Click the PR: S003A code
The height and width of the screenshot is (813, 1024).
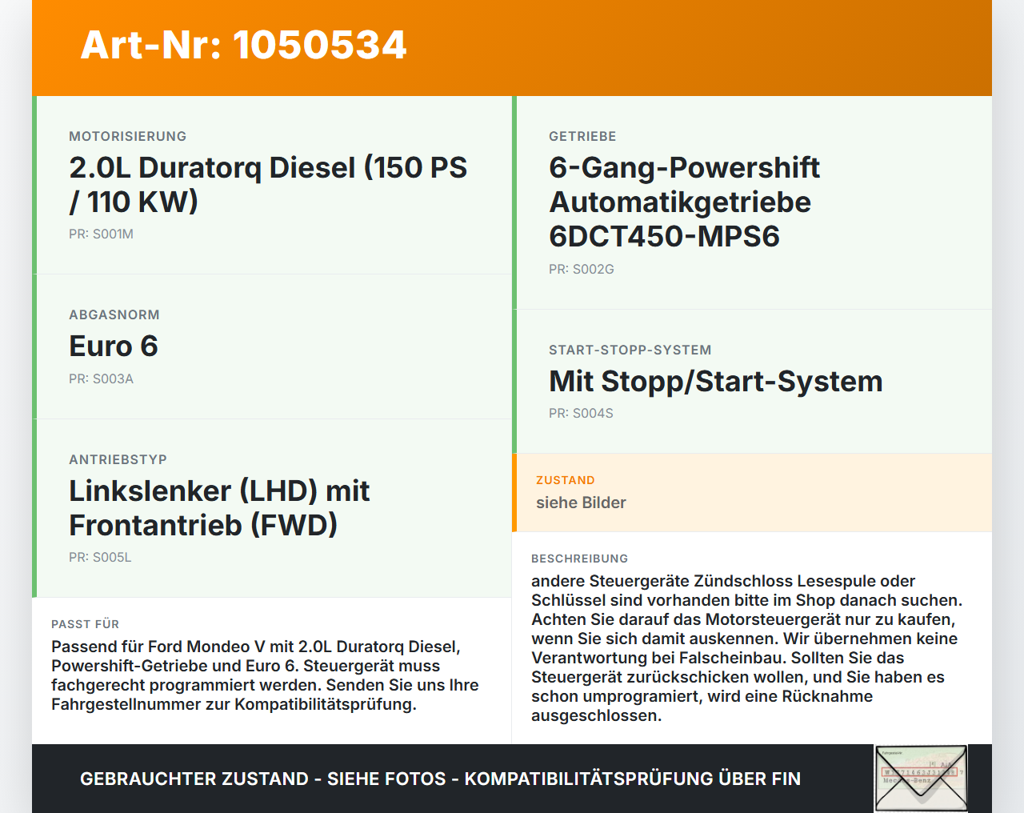pos(101,379)
